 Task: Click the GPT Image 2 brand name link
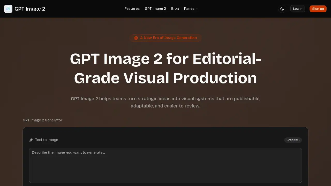30,9
